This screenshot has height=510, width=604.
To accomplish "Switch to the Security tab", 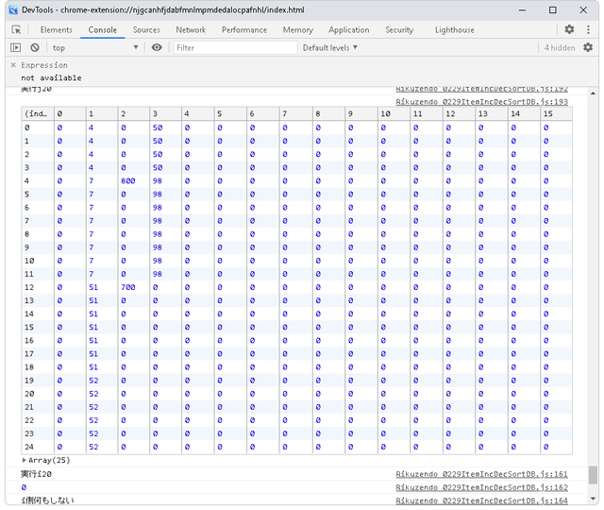I will (399, 29).
